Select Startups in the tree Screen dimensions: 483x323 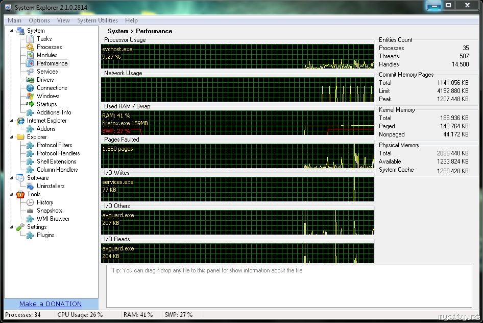click(47, 104)
